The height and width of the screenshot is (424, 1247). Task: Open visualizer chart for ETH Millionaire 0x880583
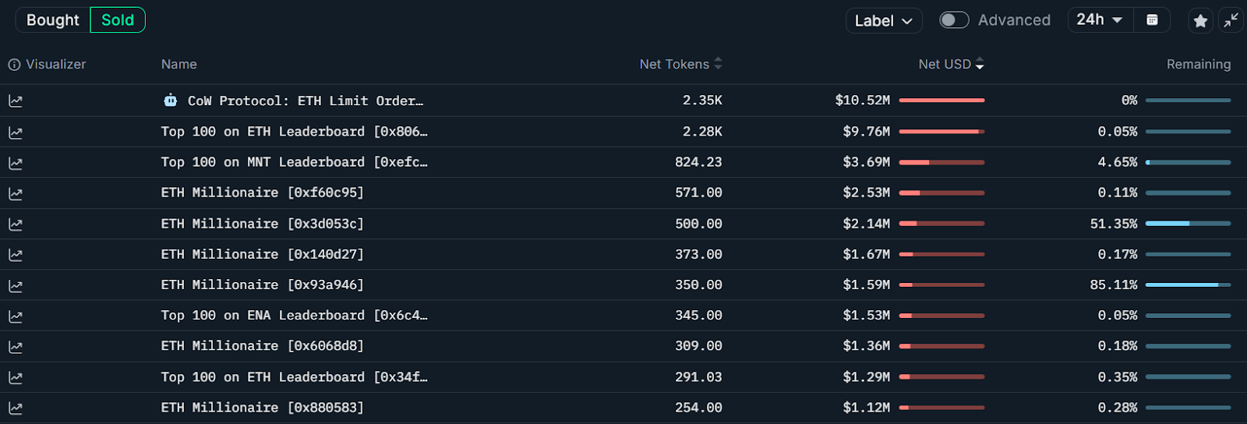click(x=16, y=408)
